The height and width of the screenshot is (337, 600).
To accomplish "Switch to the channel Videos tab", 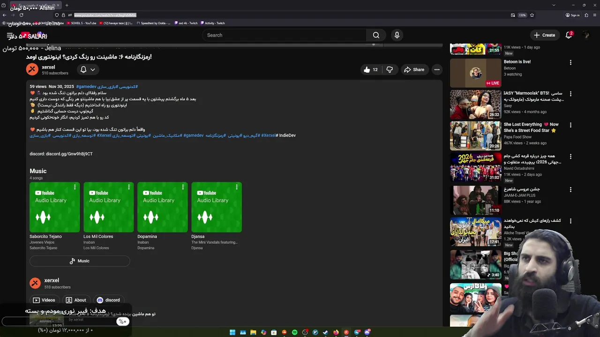I will click(44, 300).
